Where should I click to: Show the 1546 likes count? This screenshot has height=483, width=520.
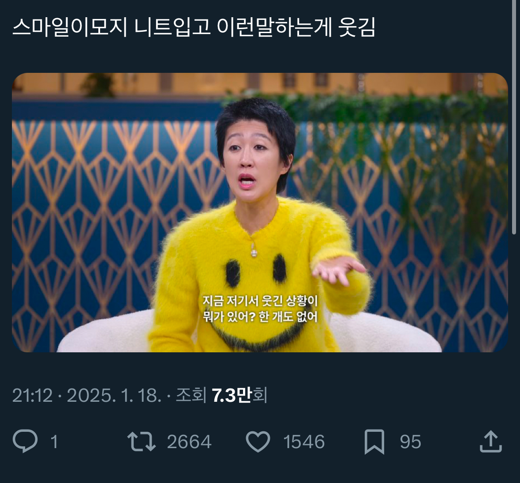coord(304,442)
